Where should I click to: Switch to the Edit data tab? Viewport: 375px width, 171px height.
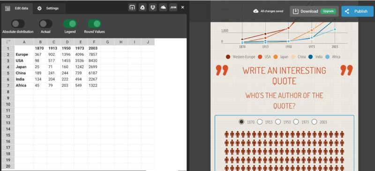point(17,8)
